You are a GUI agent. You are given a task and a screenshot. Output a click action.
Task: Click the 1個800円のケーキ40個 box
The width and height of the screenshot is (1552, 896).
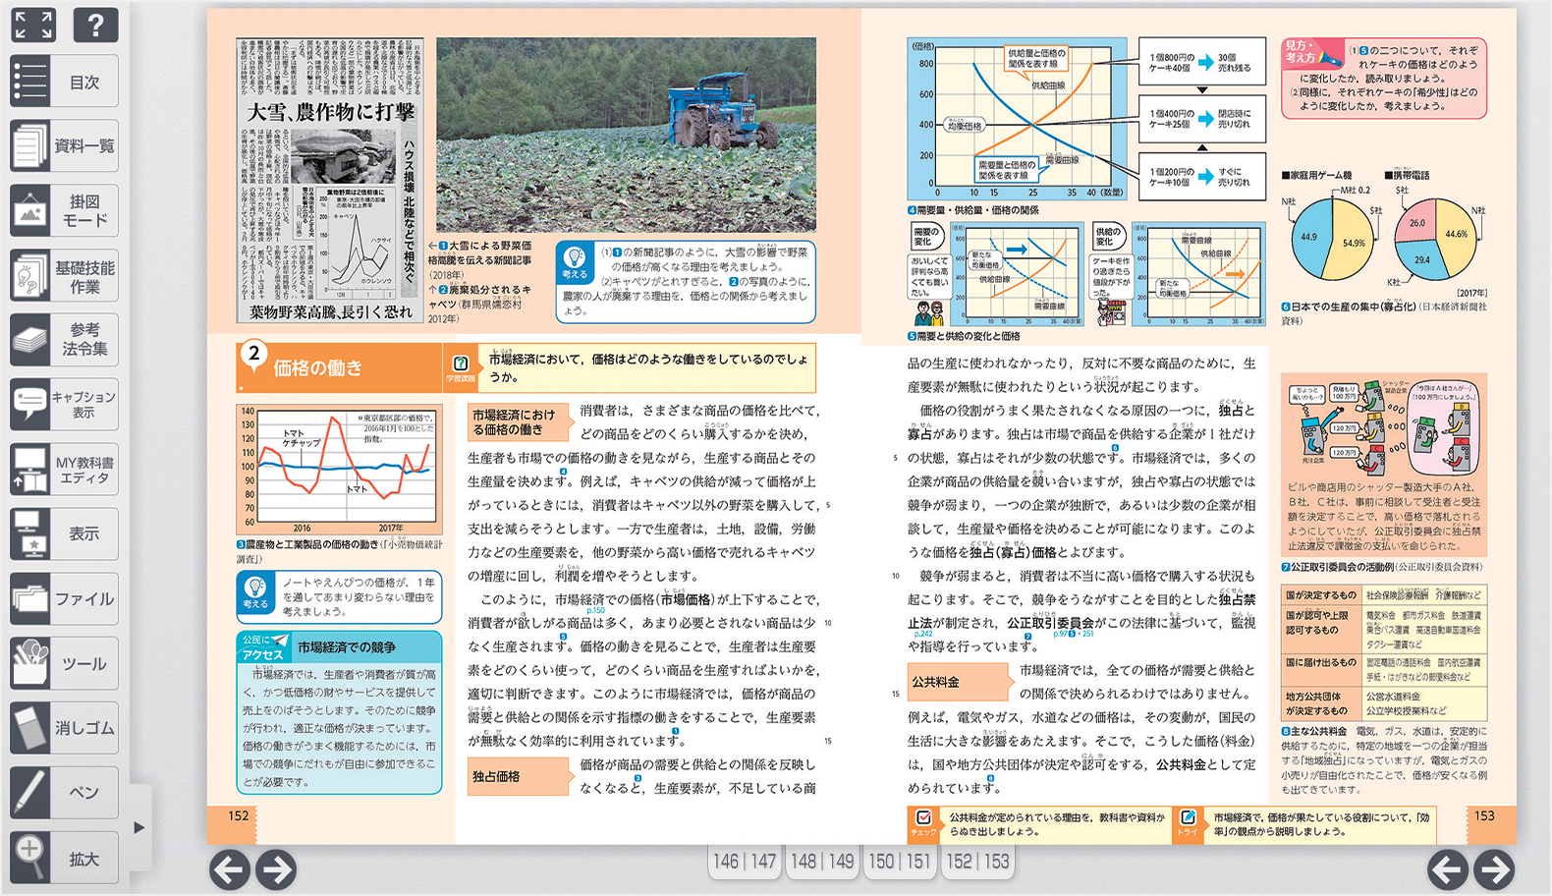coord(1201,63)
